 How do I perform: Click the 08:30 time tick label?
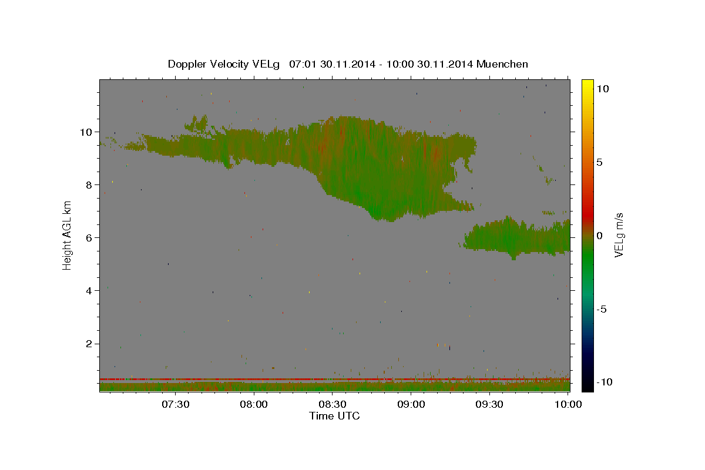click(x=333, y=404)
